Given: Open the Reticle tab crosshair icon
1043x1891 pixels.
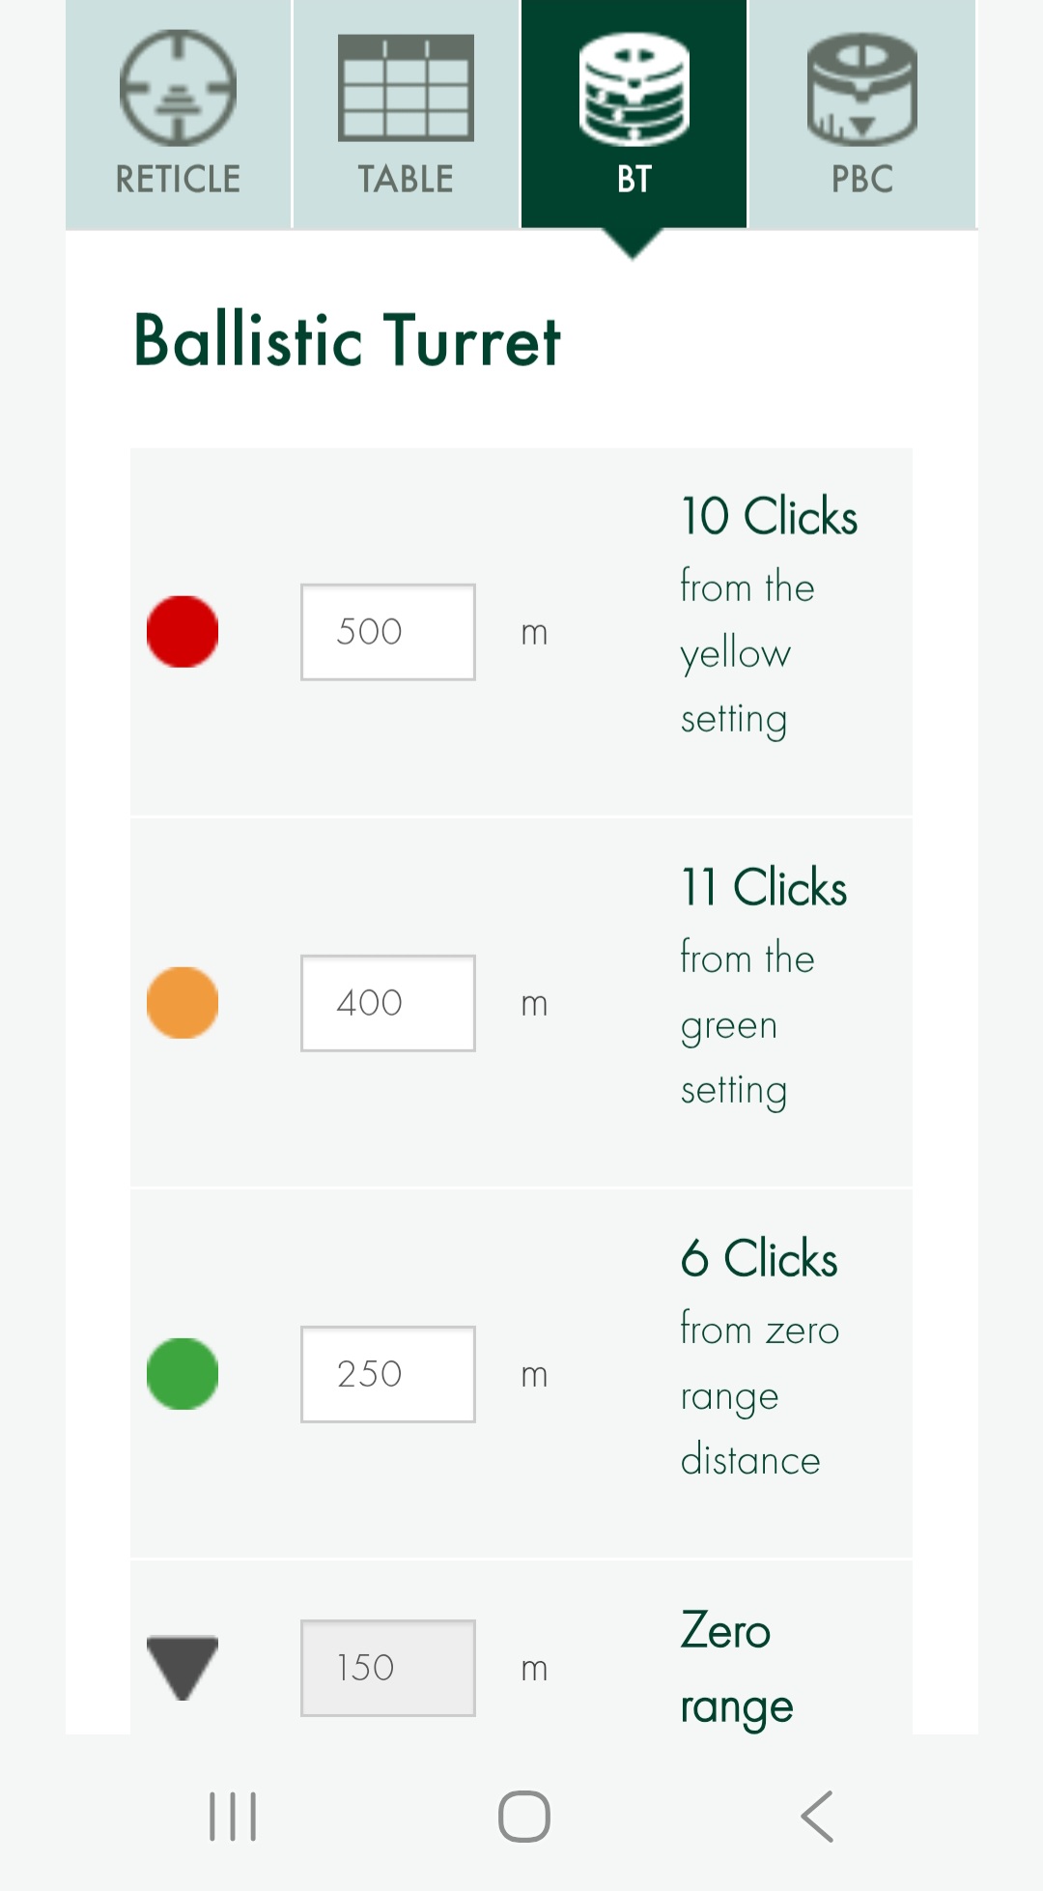Looking at the screenshot, I should tap(178, 88).
